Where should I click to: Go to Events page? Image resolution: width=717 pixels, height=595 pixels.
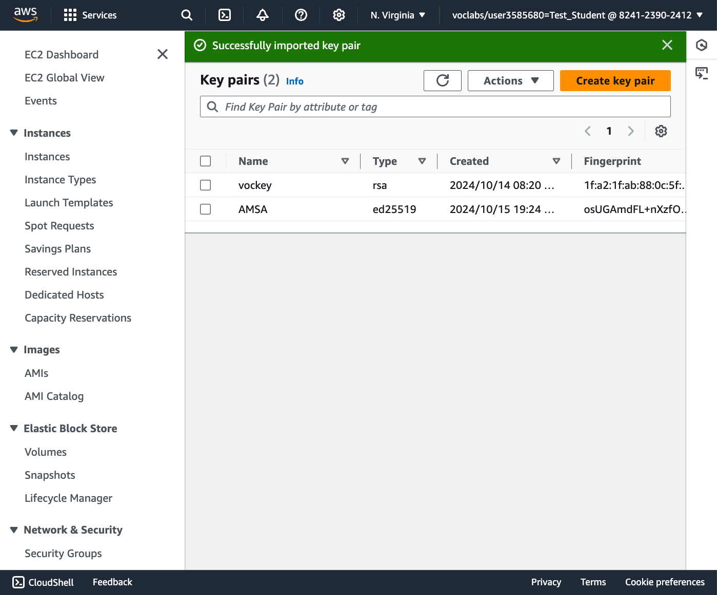[41, 101]
